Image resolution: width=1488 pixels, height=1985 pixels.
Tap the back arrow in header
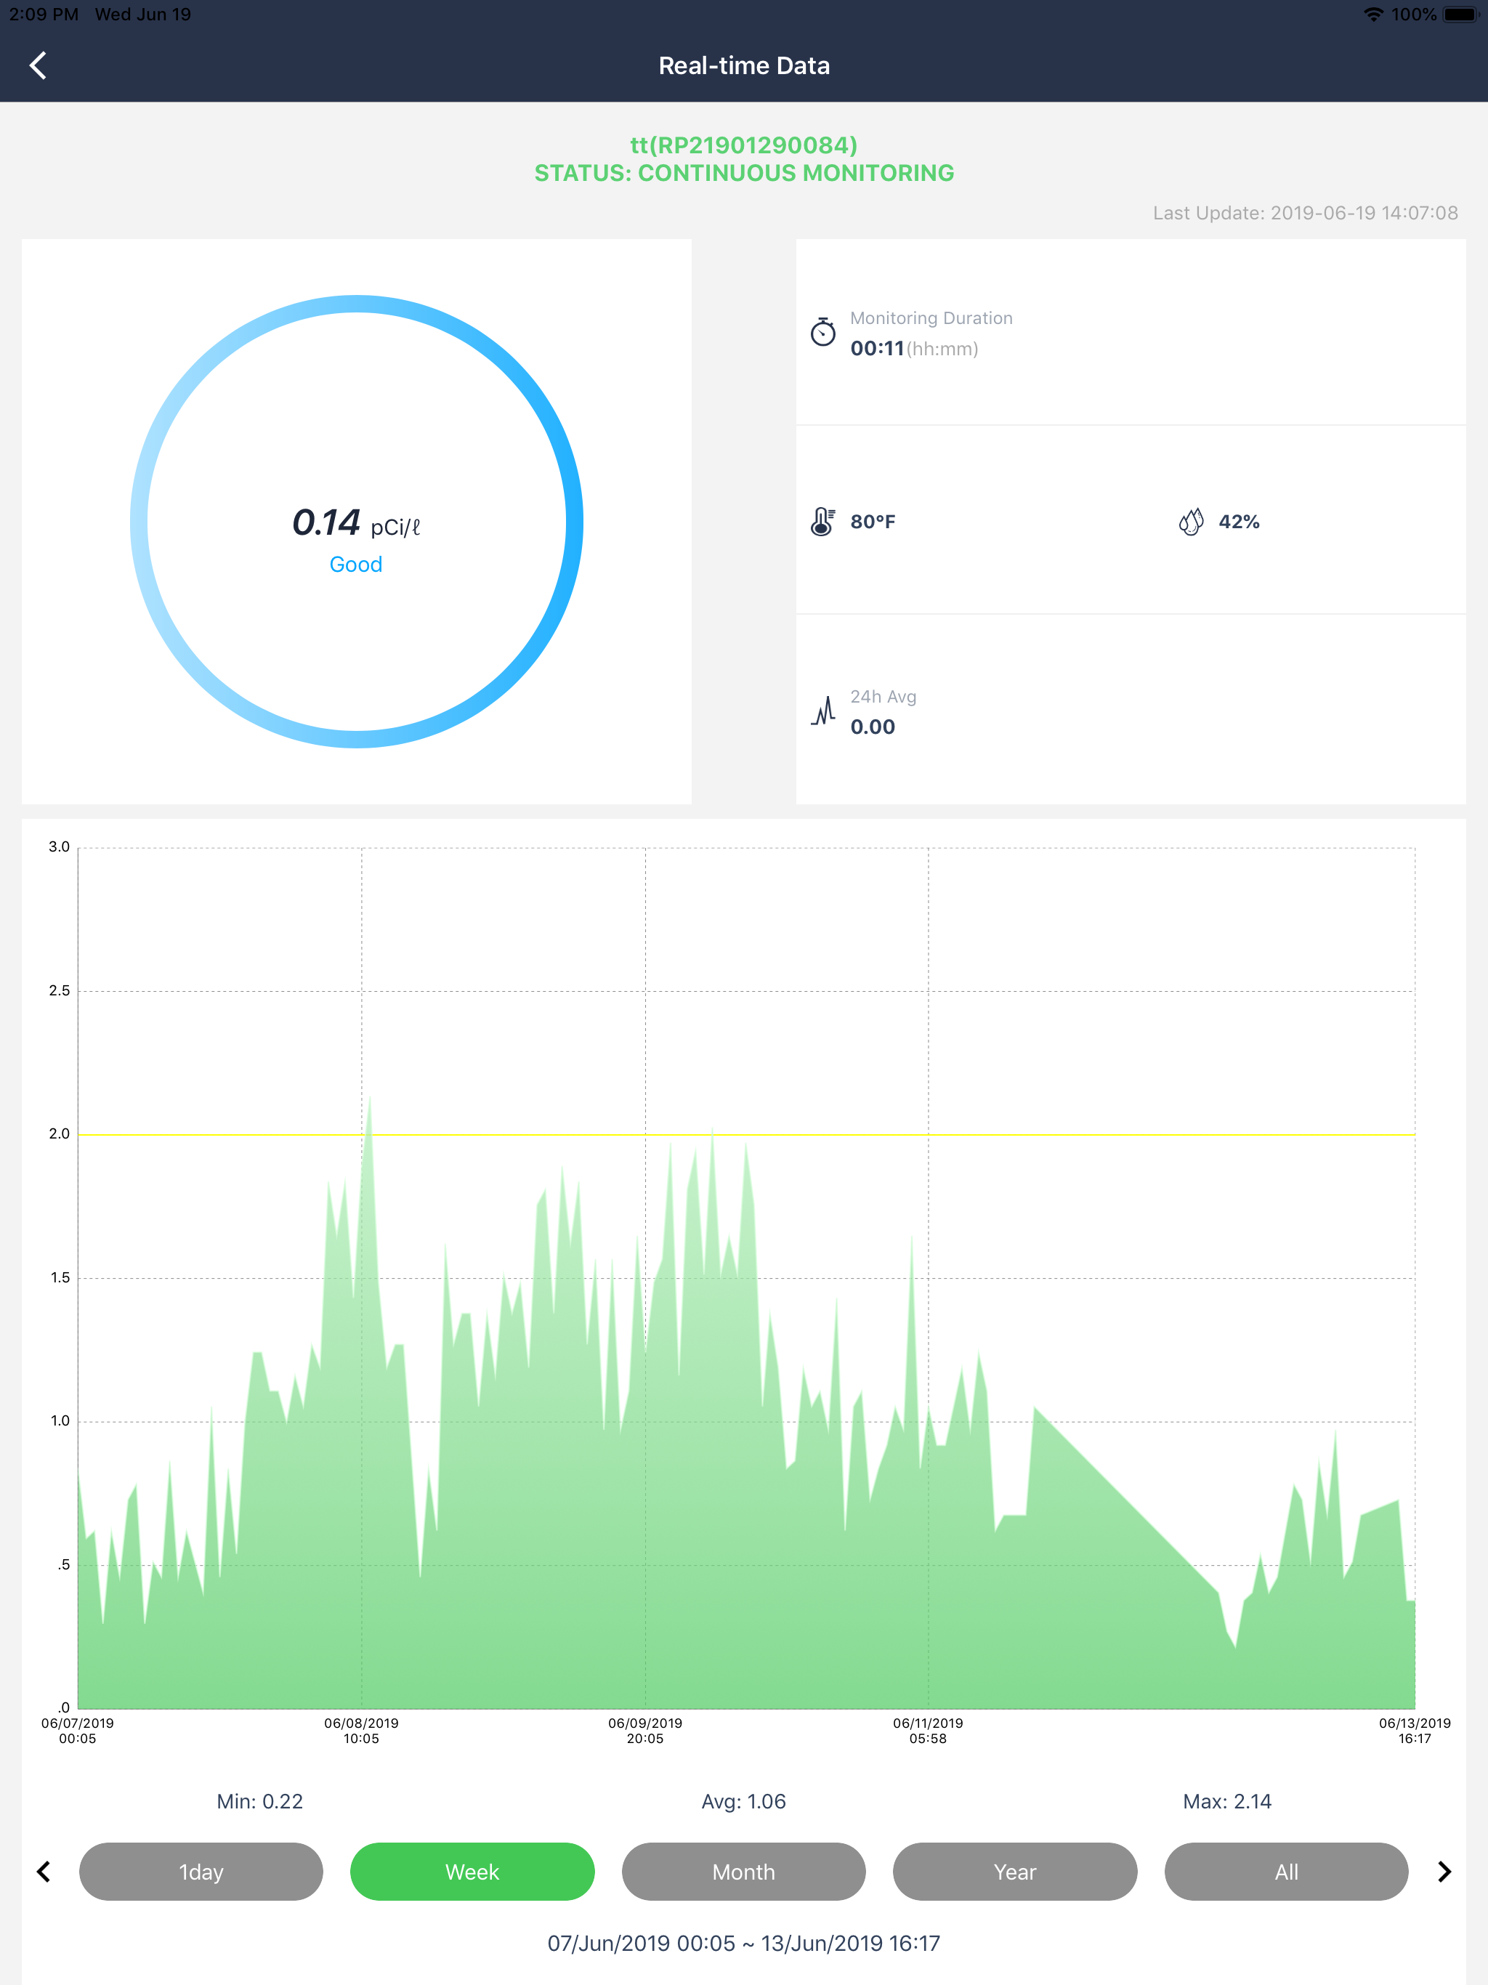tap(38, 65)
